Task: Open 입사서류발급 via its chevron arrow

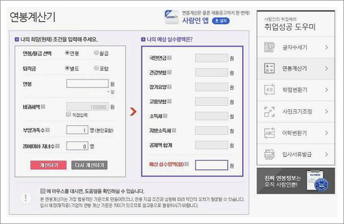Action: pos(327,154)
